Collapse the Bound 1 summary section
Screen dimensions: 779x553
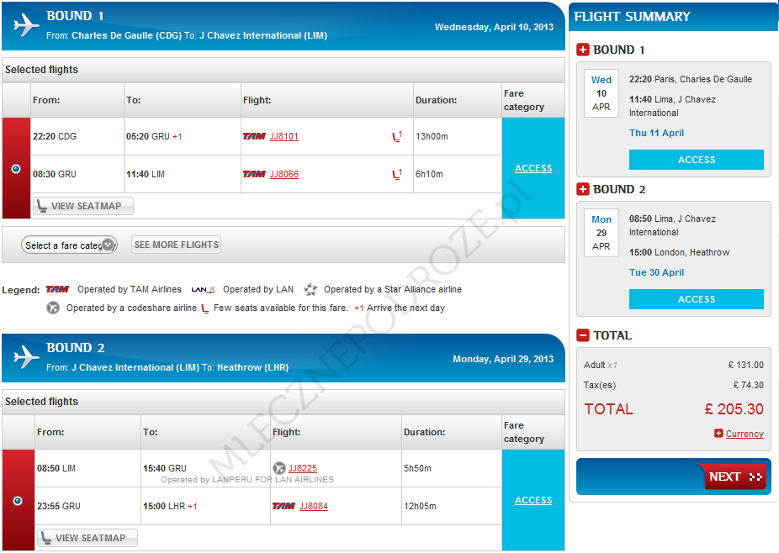[x=583, y=50]
